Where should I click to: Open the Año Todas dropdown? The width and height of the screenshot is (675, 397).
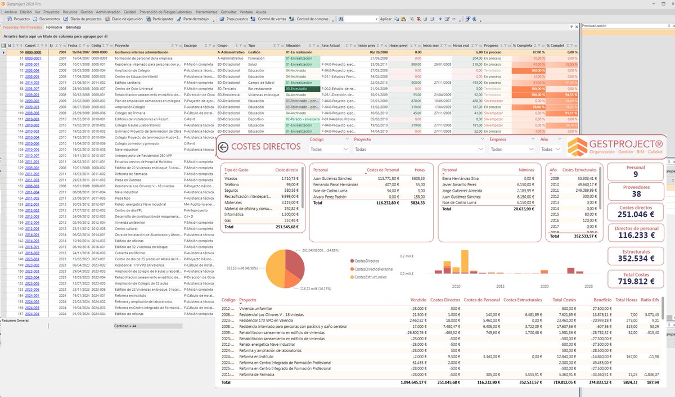click(x=550, y=150)
